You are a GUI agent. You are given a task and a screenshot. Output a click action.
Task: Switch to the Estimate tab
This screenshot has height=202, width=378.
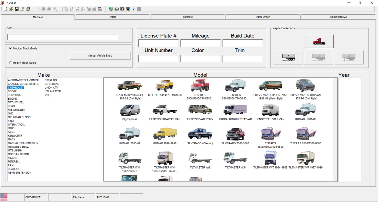pos(187,17)
